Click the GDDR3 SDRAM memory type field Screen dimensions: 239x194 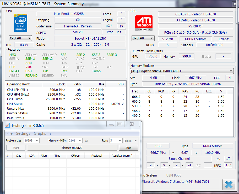click(x=195, y=39)
